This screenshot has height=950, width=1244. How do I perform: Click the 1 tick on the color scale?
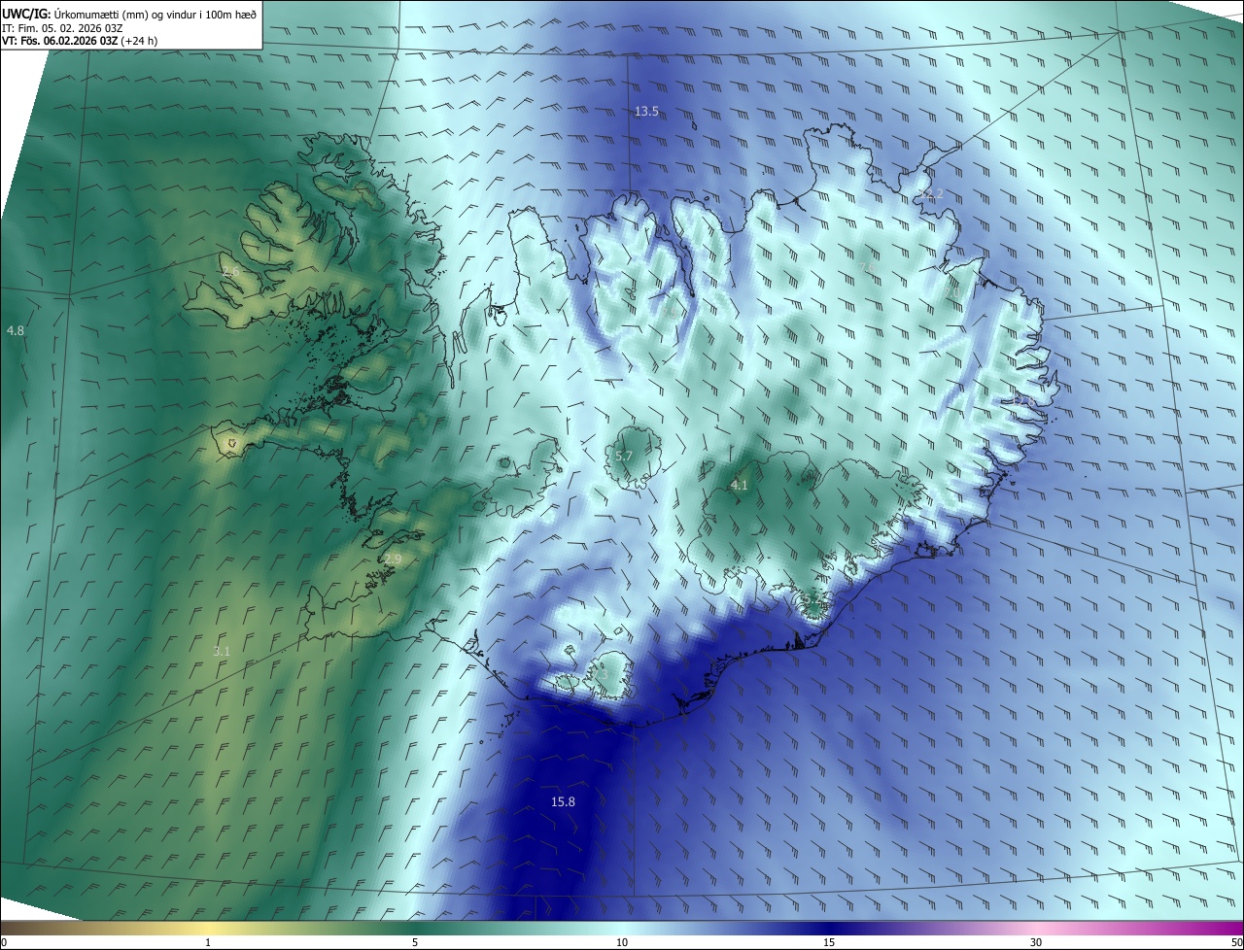coord(208,942)
